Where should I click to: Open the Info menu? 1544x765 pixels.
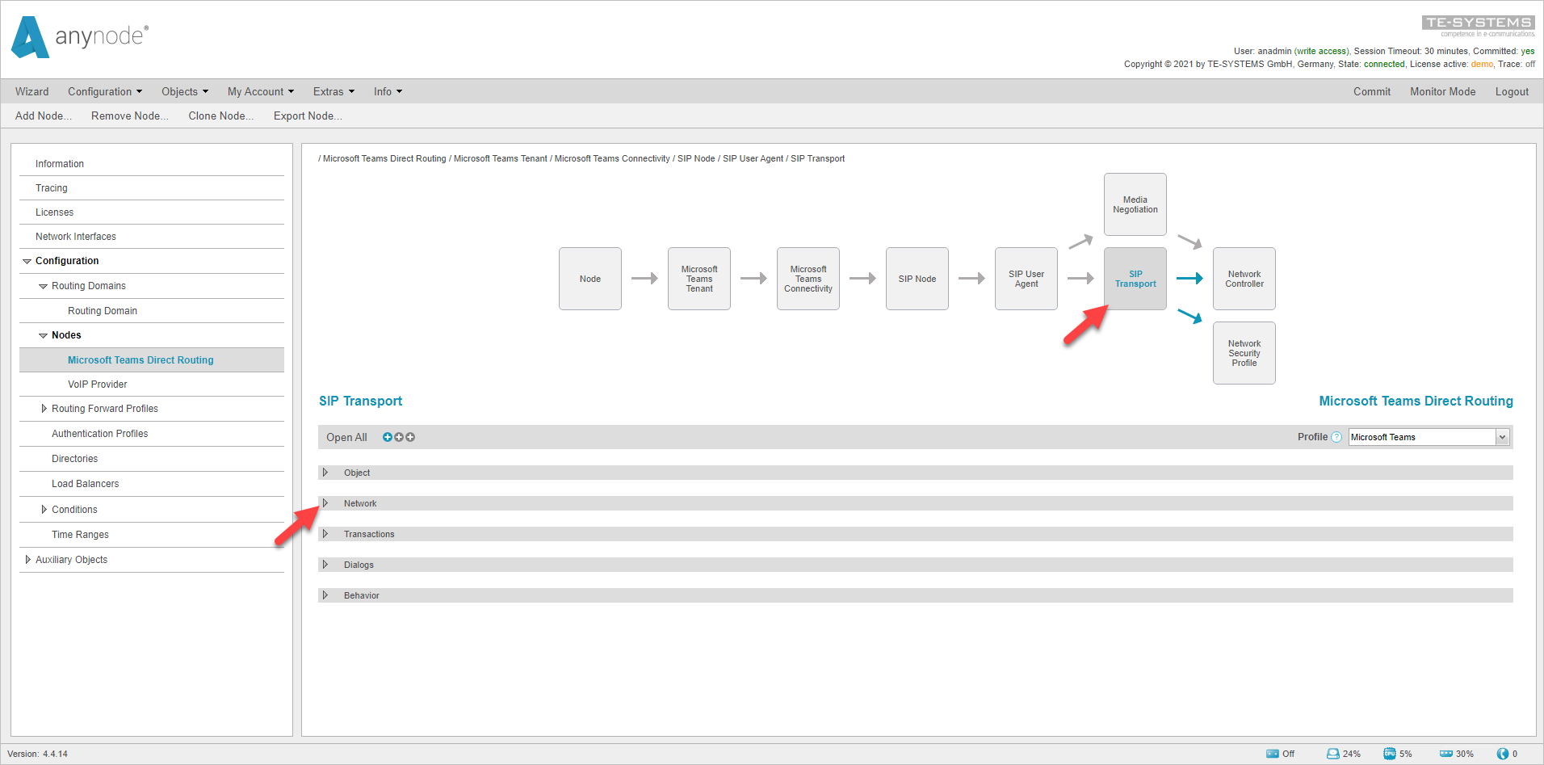pyautogui.click(x=388, y=91)
